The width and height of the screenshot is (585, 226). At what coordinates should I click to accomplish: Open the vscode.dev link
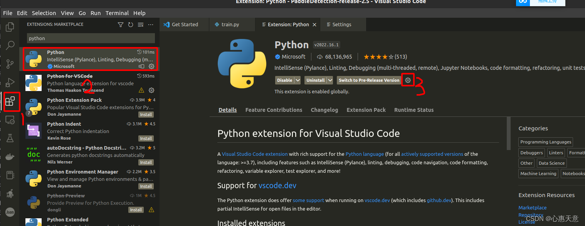(x=277, y=185)
